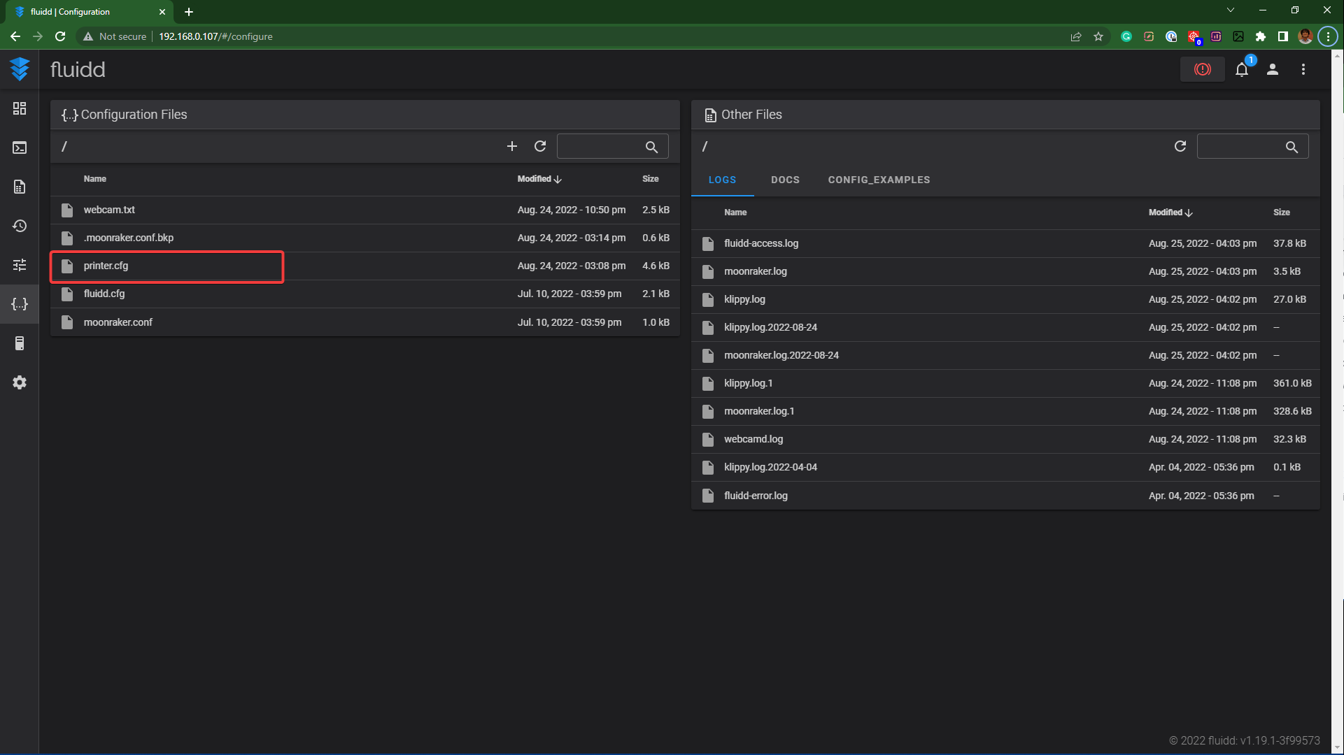Open the printer.cfg file
This screenshot has height=755, width=1344.
(365, 266)
